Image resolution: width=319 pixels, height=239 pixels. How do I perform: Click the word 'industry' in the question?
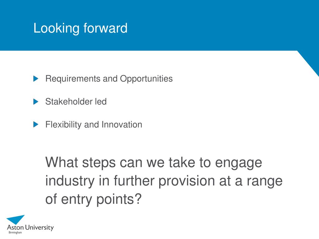pyautogui.click(x=70, y=181)
